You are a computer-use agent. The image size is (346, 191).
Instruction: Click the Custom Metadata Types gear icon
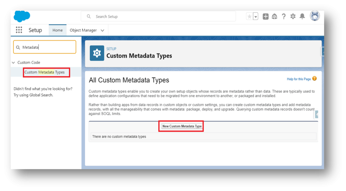[97, 53]
